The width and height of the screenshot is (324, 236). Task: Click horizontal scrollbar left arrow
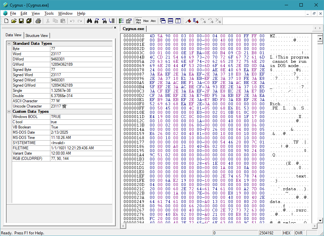pyautogui.click(x=123, y=226)
